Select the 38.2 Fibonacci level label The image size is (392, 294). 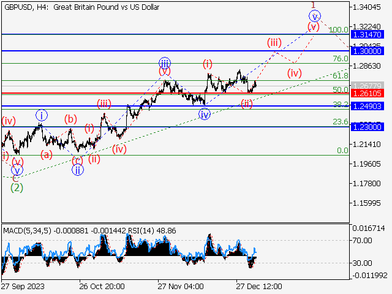pos(341,105)
